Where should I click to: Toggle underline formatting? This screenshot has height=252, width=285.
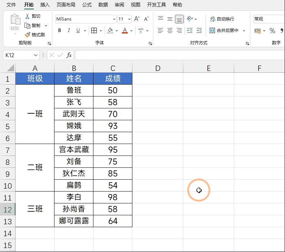(78, 31)
